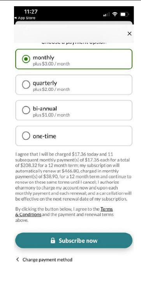Tap the App Store return label

[x=26, y=18]
